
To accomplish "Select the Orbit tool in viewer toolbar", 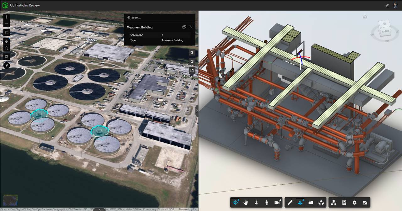I will [235, 203].
